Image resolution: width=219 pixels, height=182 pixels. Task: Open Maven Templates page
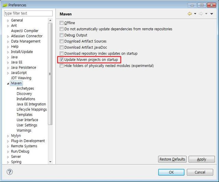[x=25, y=115]
